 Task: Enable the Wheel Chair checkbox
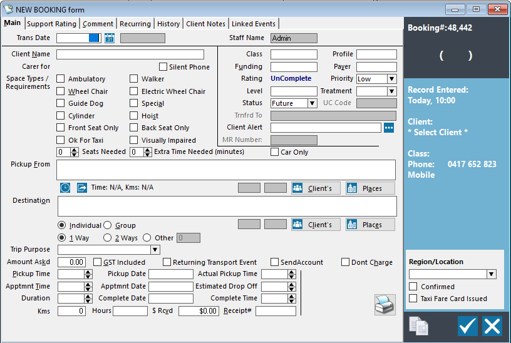click(60, 91)
